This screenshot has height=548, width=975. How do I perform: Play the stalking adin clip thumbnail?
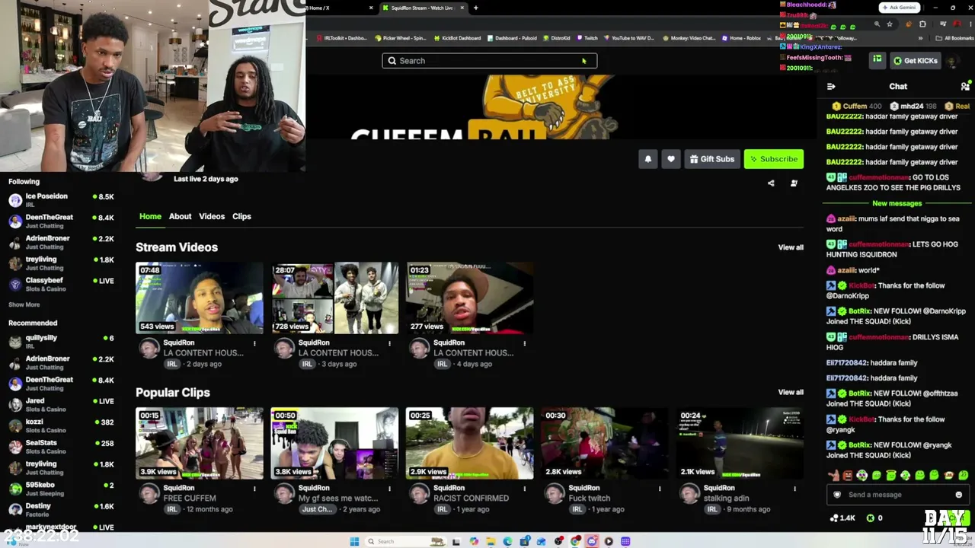coord(740,444)
